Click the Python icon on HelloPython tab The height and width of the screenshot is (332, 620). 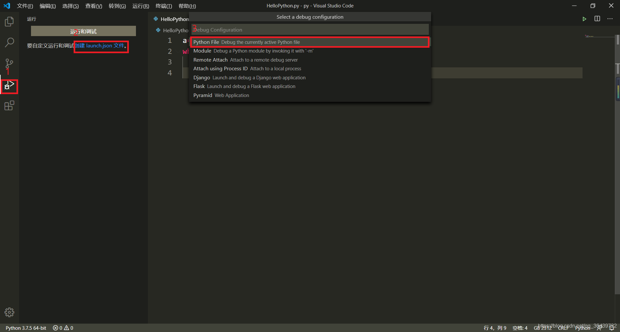156,19
